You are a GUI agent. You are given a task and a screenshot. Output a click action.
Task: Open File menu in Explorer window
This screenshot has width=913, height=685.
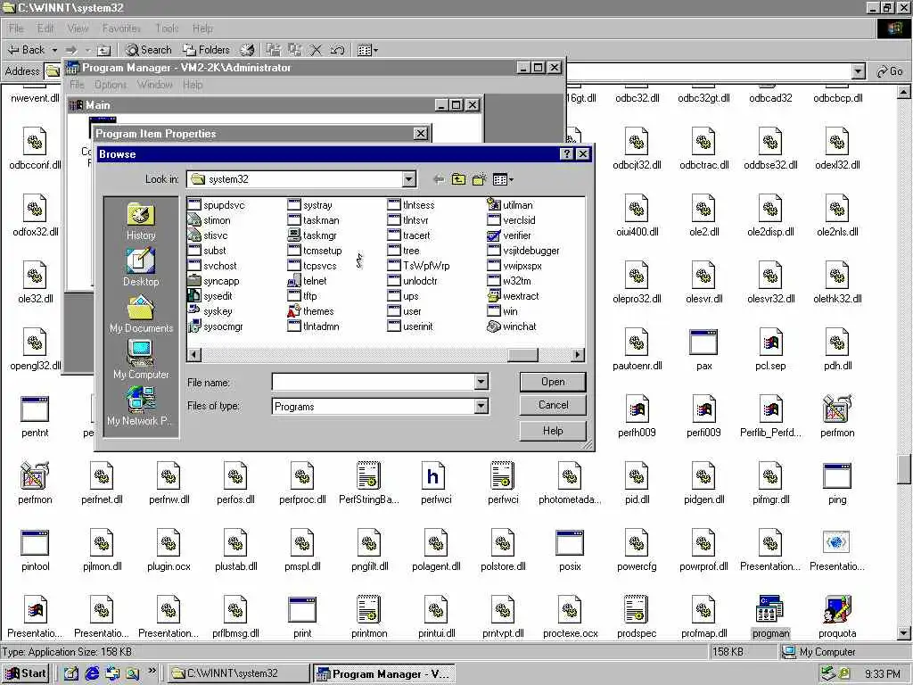click(16, 29)
